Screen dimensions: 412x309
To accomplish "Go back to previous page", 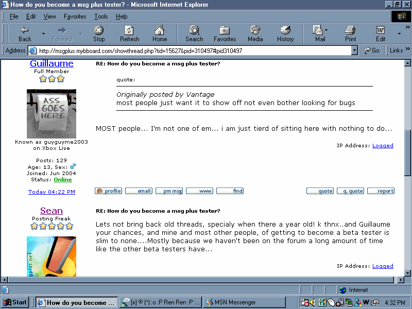I will (25, 34).
